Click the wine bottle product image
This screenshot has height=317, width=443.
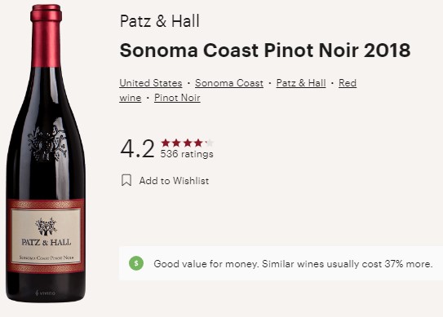click(x=46, y=154)
